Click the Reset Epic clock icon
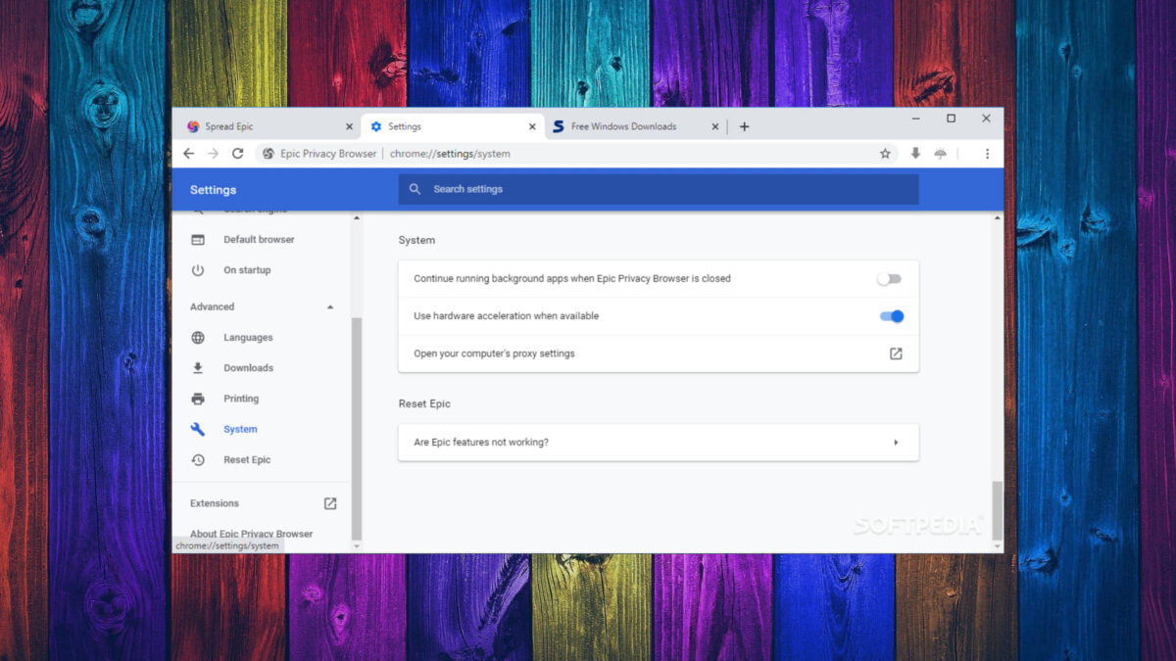Screen dimensions: 1176x661 click(198, 460)
